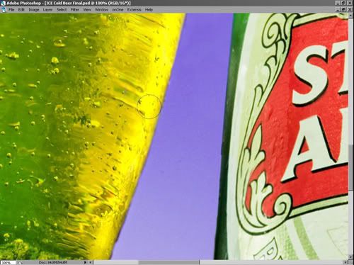Expand the status bar Doc info arrow

point(85,262)
